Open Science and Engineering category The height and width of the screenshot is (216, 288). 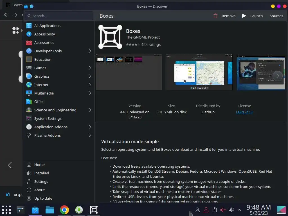click(x=59, y=110)
